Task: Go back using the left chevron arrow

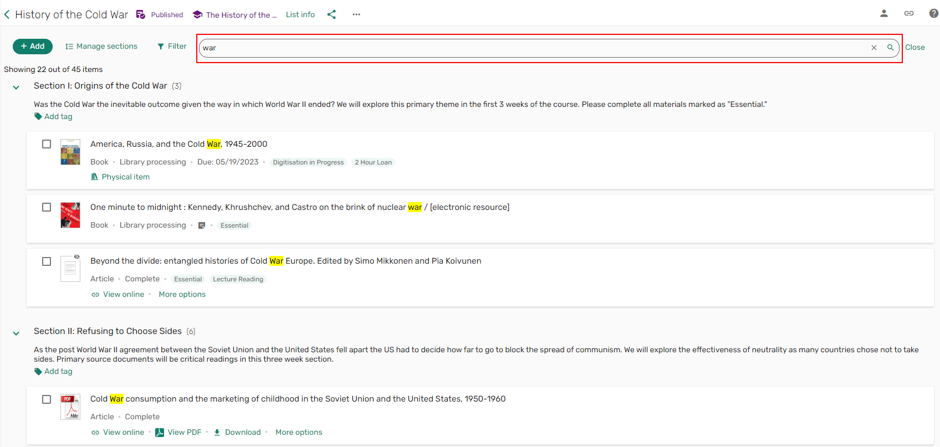Action: click(7, 15)
